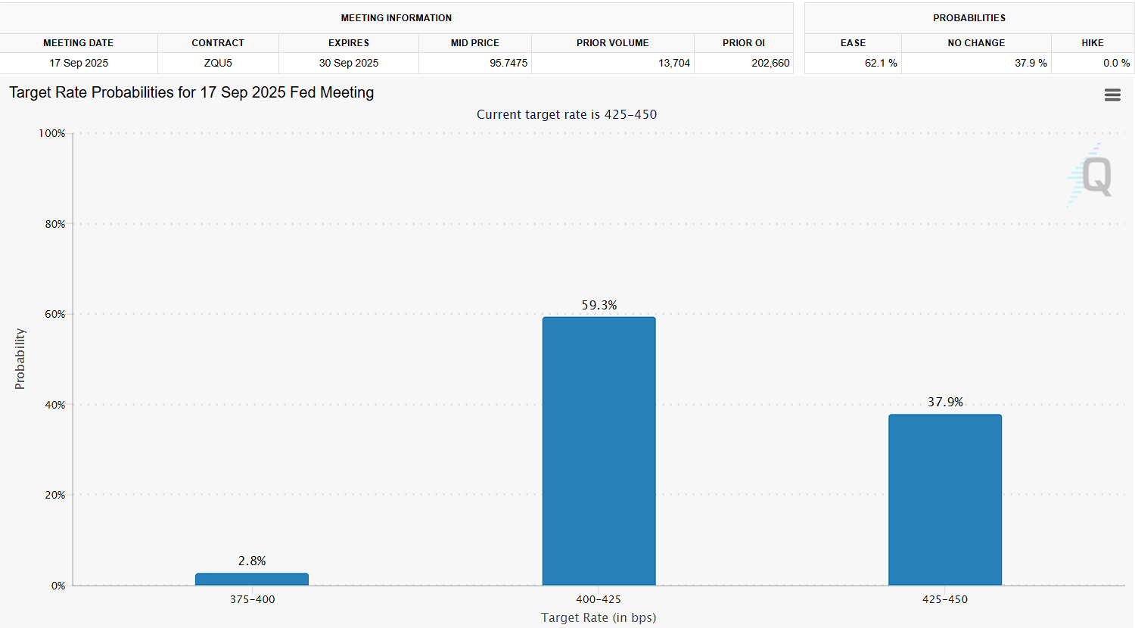
Task: Click the 425-450 x-axis category label
Action: pyautogui.click(x=944, y=599)
